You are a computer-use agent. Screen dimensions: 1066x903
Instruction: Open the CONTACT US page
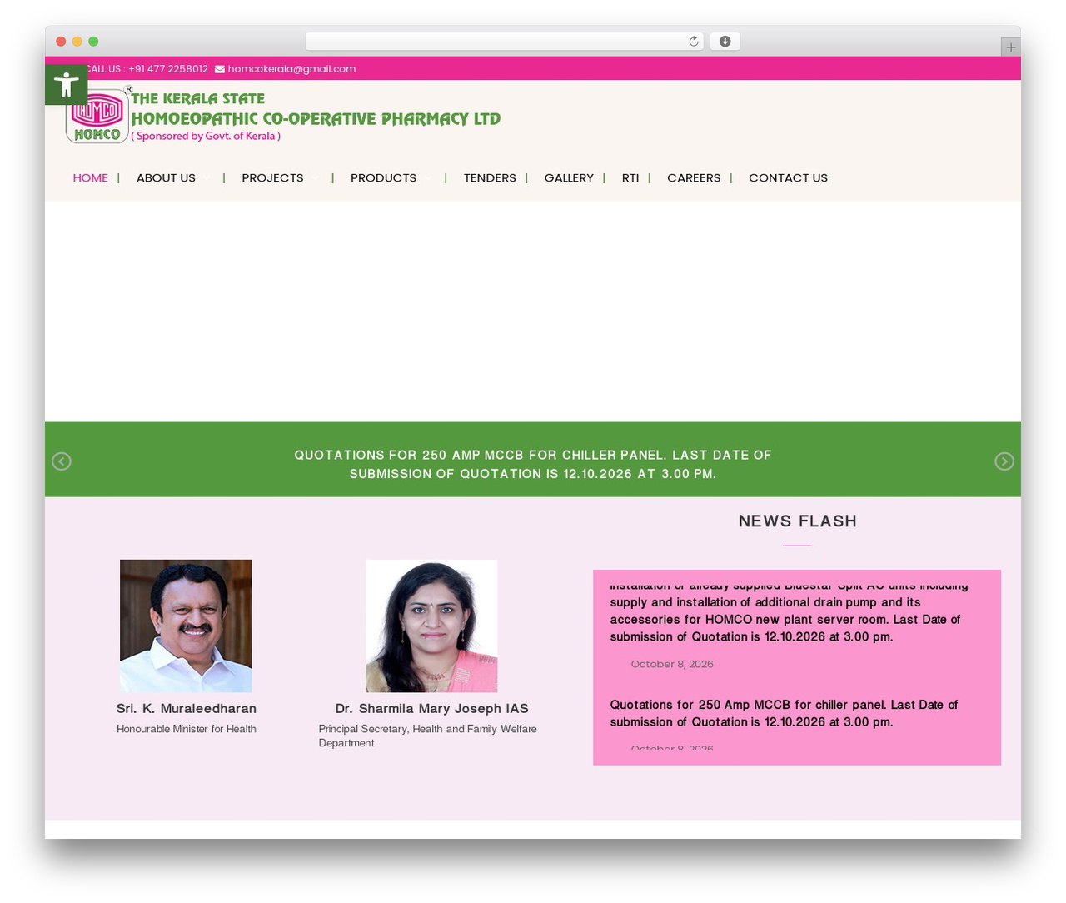click(x=788, y=177)
